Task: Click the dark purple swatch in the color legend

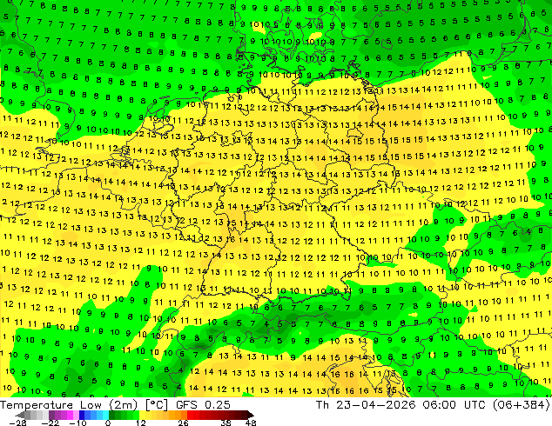Action: 51,415
